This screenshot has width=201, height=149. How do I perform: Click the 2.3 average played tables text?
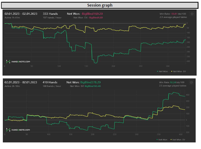pos(173,17)
